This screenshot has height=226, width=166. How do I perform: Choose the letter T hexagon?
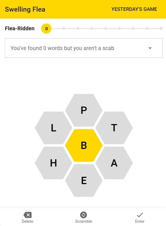point(114,128)
